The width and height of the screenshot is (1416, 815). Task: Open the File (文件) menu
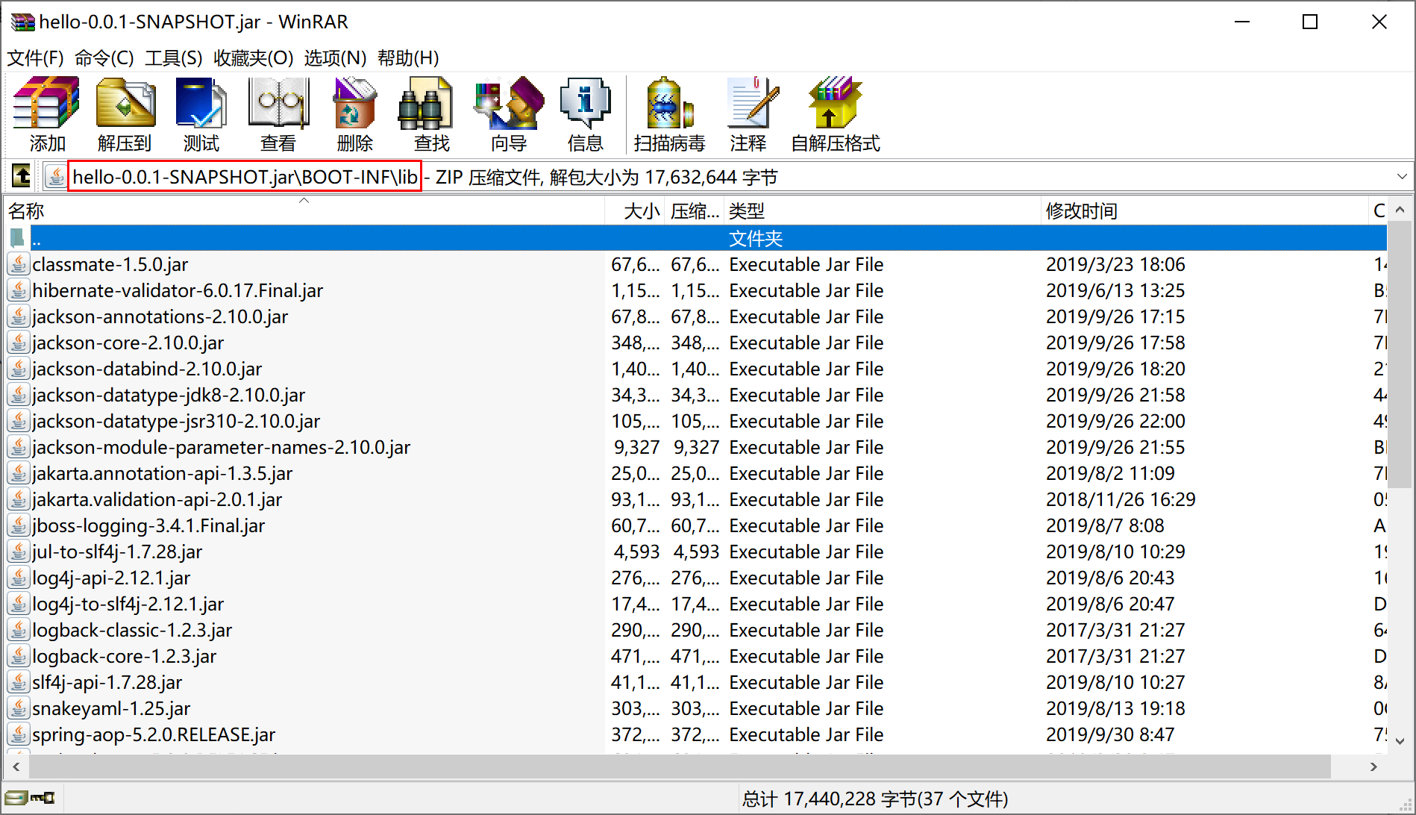(35, 58)
